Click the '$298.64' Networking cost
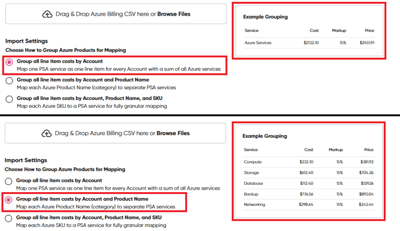Image resolution: width=400 pixels, height=231 pixels. click(x=306, y=205)
